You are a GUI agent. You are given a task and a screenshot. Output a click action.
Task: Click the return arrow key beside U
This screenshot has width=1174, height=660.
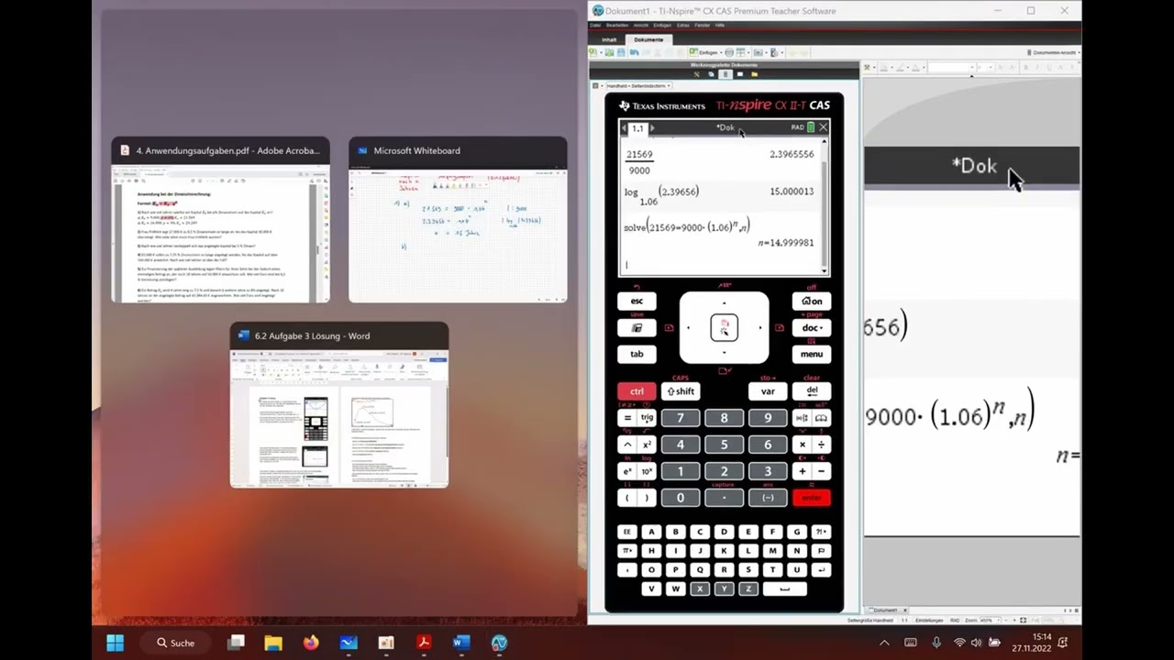click(822, 570)
